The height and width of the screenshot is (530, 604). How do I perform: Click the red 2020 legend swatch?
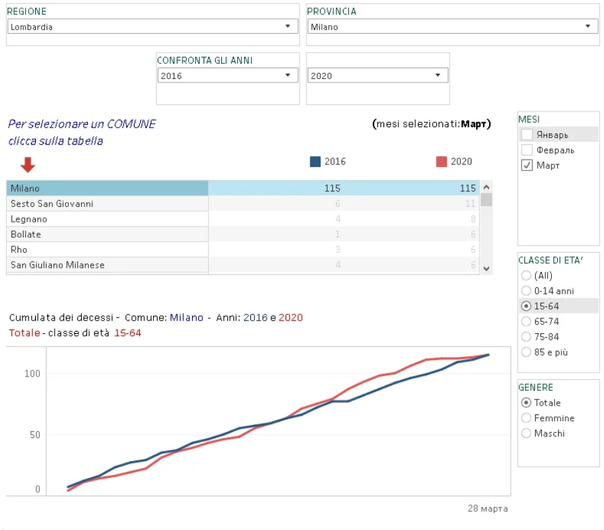tap(442, 162)
